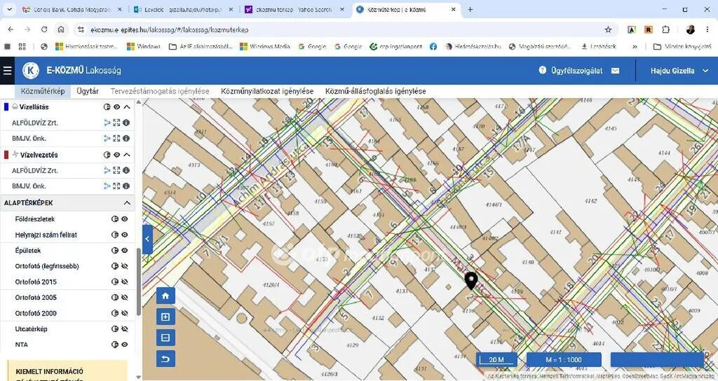
Task: Show network of BMJV. Önk. under Vízelvezetés
Action: 107,186
